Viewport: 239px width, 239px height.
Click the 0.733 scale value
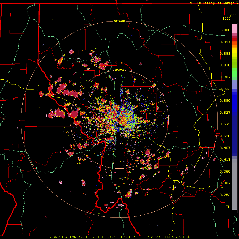225,89
